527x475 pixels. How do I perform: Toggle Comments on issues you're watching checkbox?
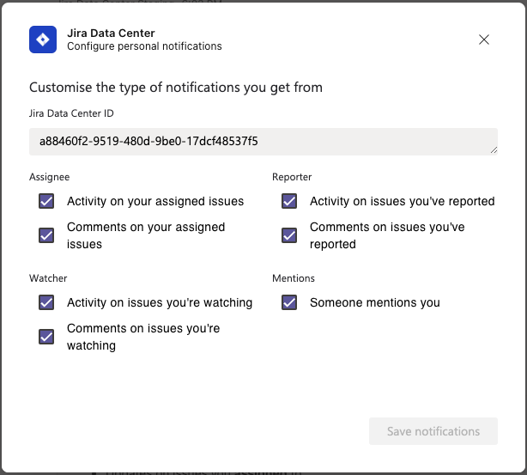pos(46,337)
